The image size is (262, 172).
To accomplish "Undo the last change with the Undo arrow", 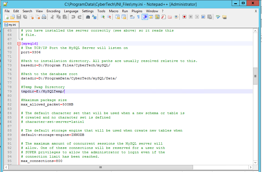I will [x=73, y=17].
